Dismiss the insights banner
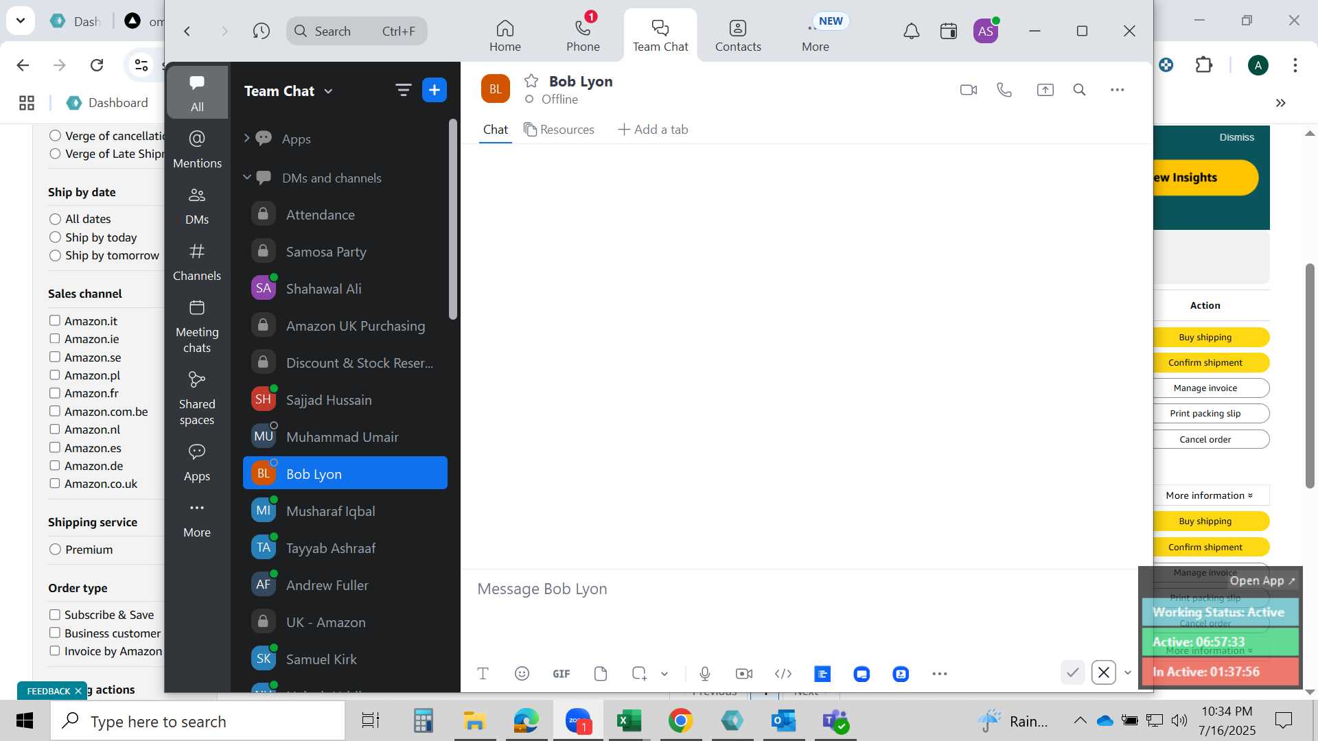Screen dimensions: 1318x741 point(1236,137)
